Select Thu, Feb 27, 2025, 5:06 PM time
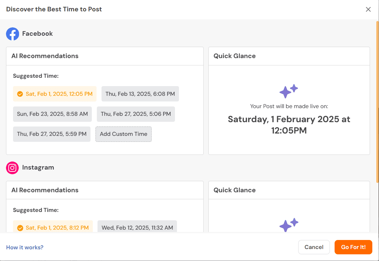Viewport: 379px width, 261px height. [x=136, y=114]
